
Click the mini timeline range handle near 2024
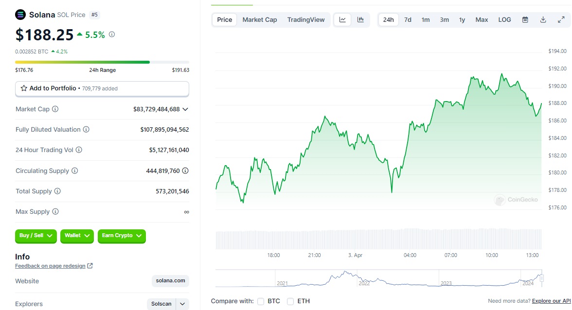[542, 278]
